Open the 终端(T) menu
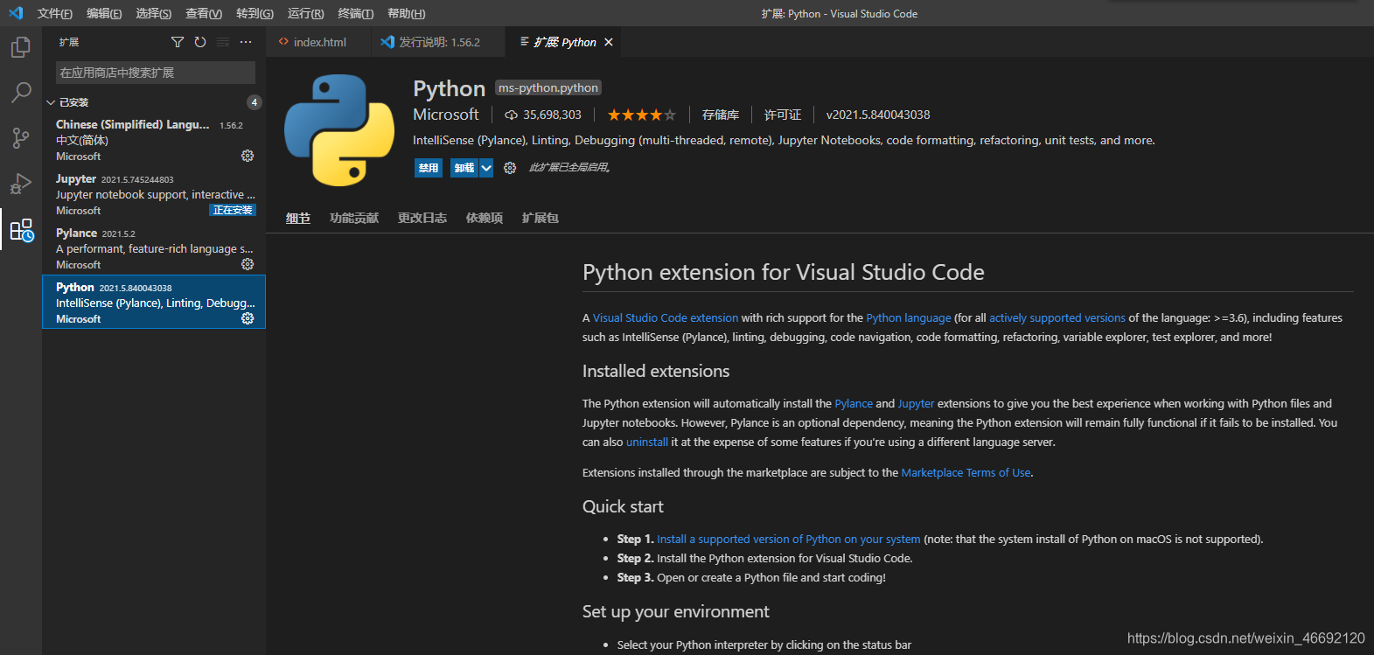1374x655 pixels. click(x=356, y=14)
